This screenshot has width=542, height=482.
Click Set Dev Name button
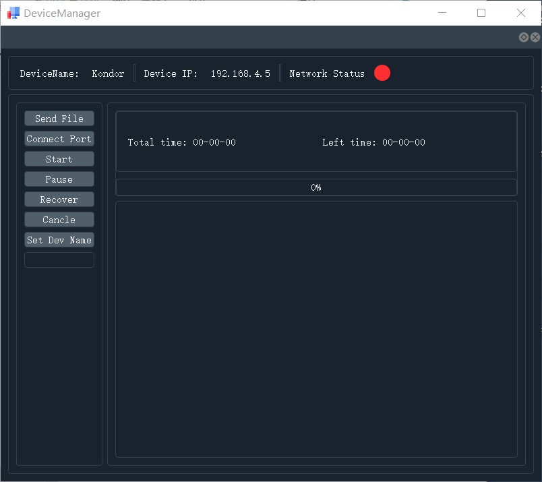click(59, 240)
